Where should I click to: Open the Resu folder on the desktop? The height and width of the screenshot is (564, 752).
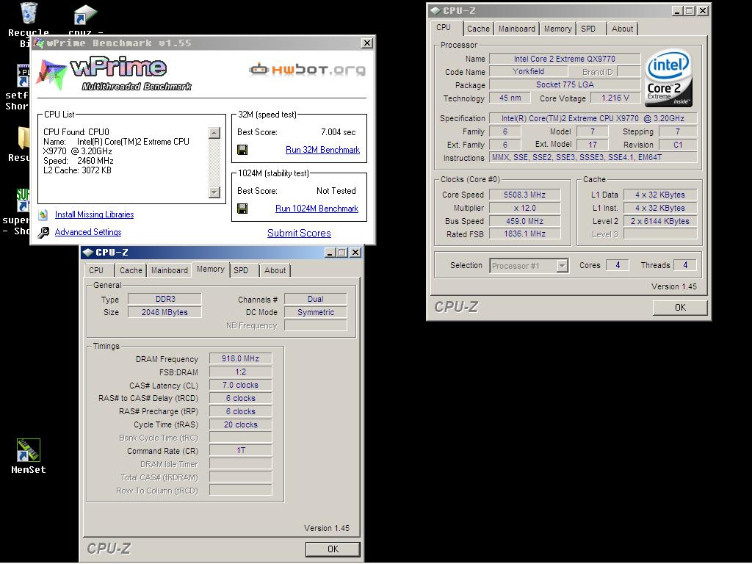click(24, 138)
